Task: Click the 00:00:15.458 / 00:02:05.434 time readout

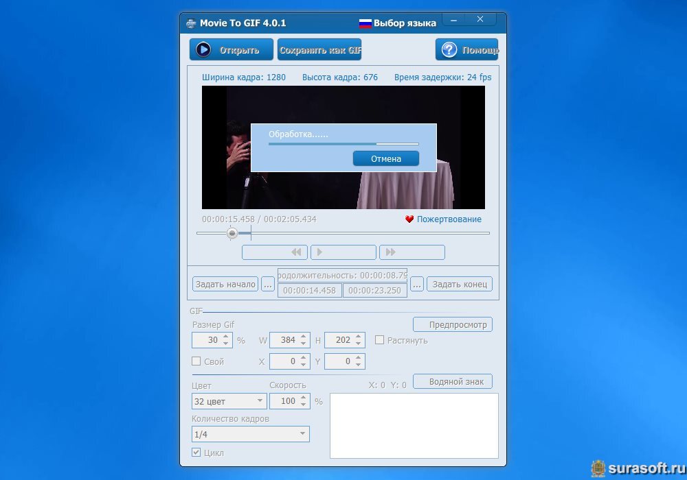Action: [x=259, y=219]
